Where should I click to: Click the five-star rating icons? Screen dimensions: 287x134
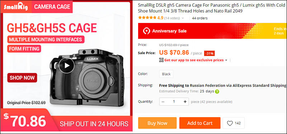(147, 18)
